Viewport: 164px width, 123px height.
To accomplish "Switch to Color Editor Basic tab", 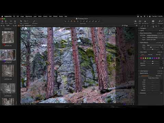I will click(143, 55).
